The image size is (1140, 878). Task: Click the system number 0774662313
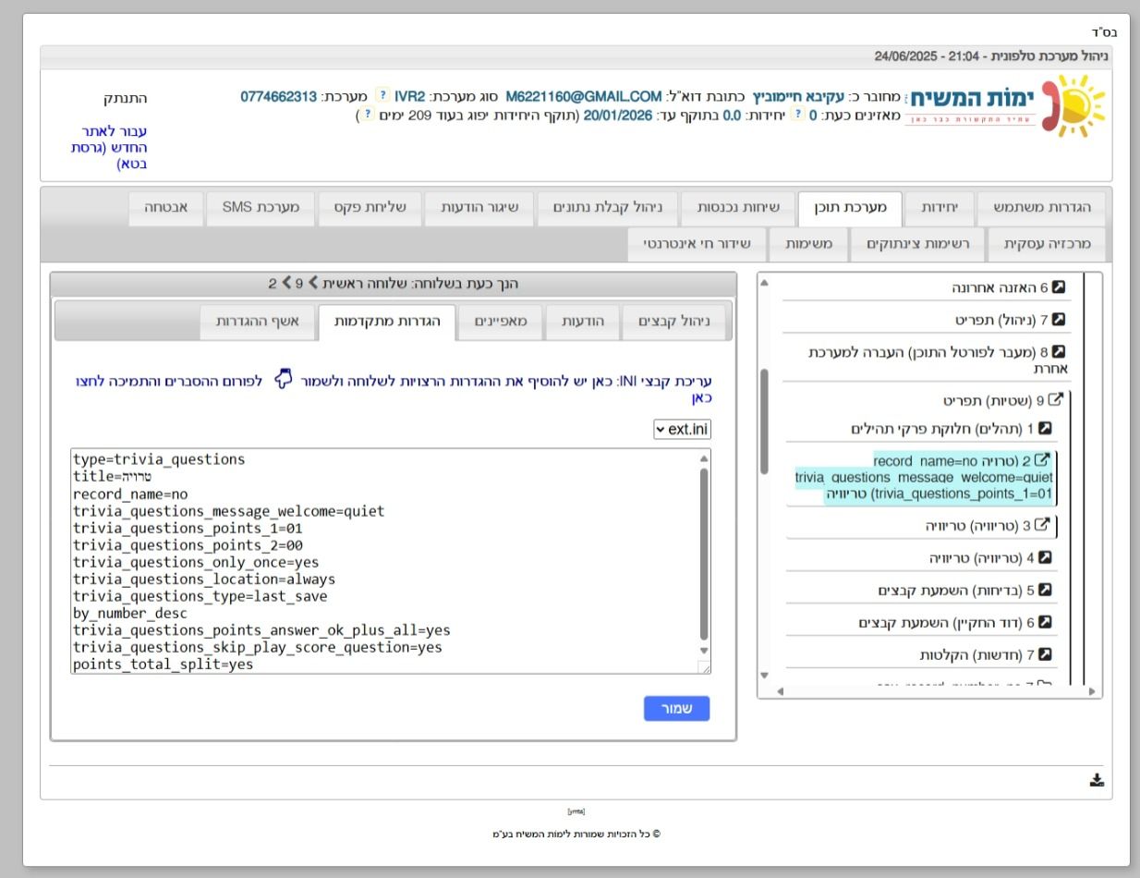[x=279, y=96]
